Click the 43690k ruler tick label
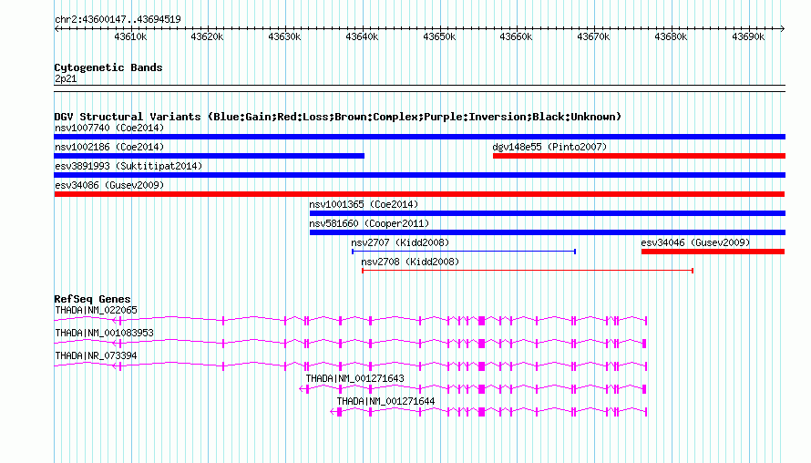 pyautogui.click(x=748, y=37)
